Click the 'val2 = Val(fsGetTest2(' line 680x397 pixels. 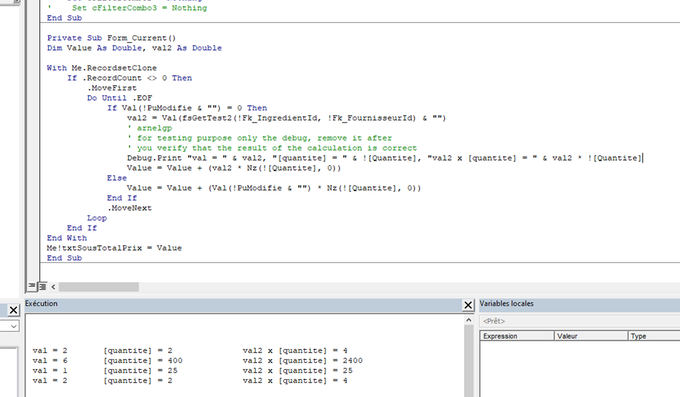(x=286, y=118)
